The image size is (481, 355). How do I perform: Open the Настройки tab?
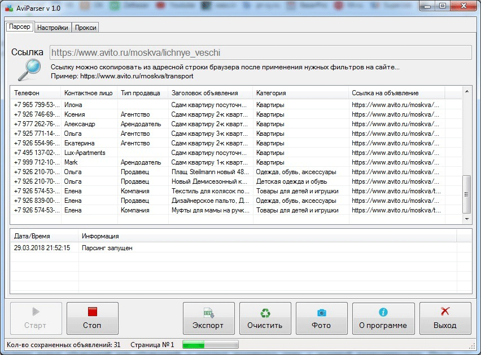coord(53,28)
